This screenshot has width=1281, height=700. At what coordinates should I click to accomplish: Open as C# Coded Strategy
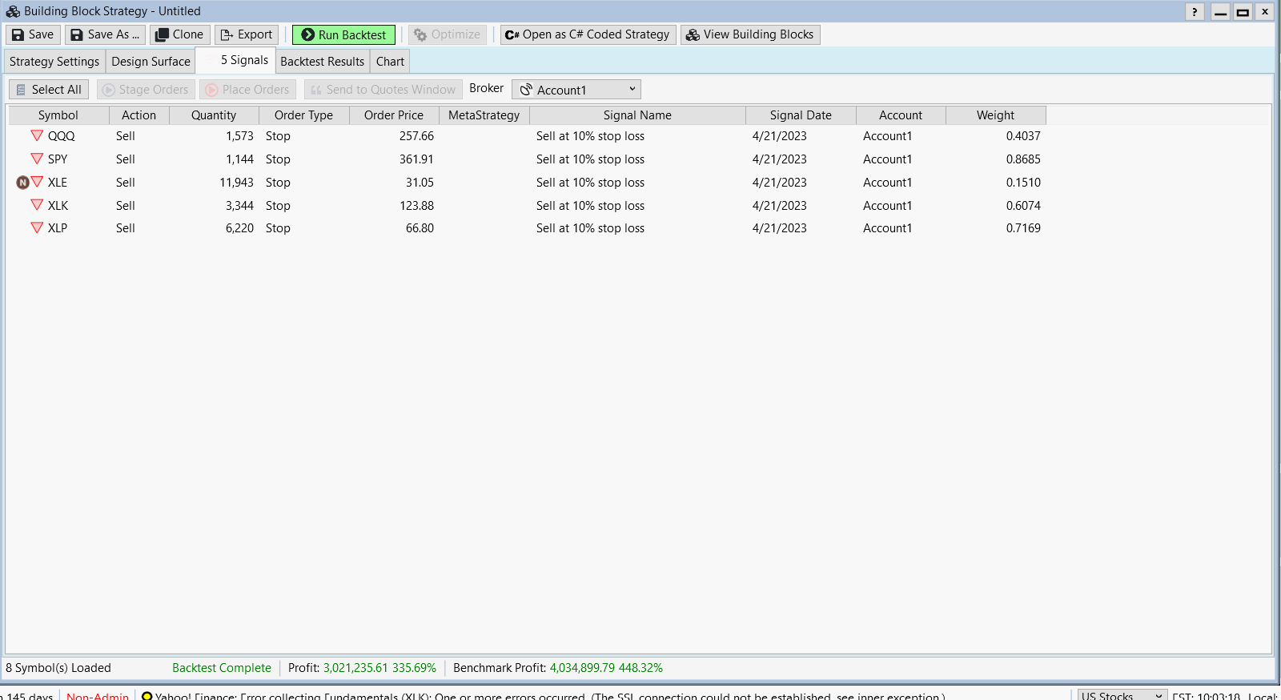click(588, 34)
